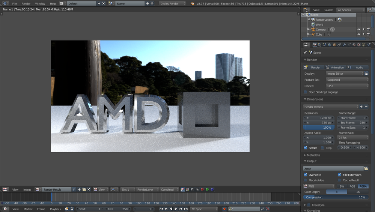Uncheck the Overwrite option
The image size is (375, 212).
click(x=306, y=175)
